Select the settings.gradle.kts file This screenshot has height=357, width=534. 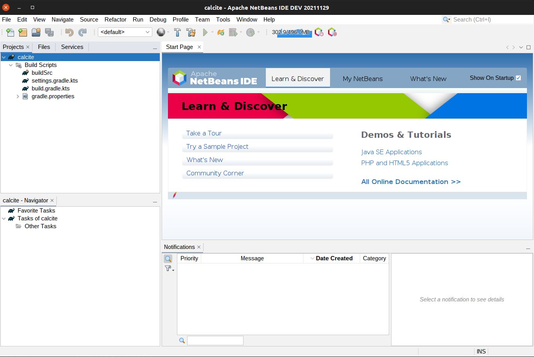(x=54, y=81)
